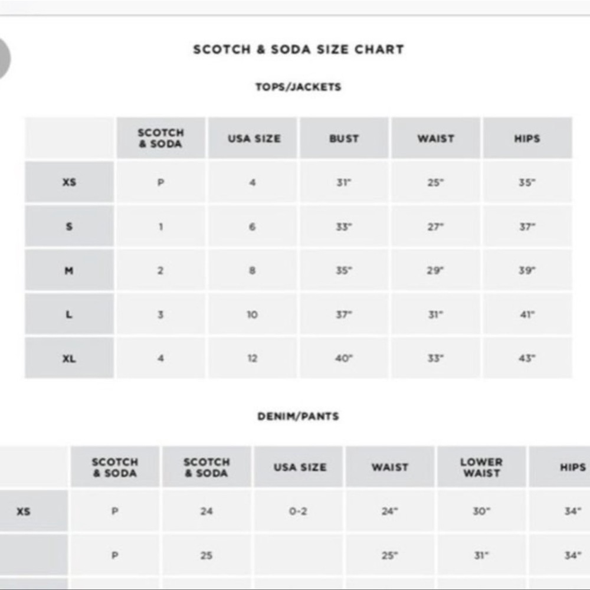Click the M size row label
Viewport: 590px width, 590px height.
69,270
